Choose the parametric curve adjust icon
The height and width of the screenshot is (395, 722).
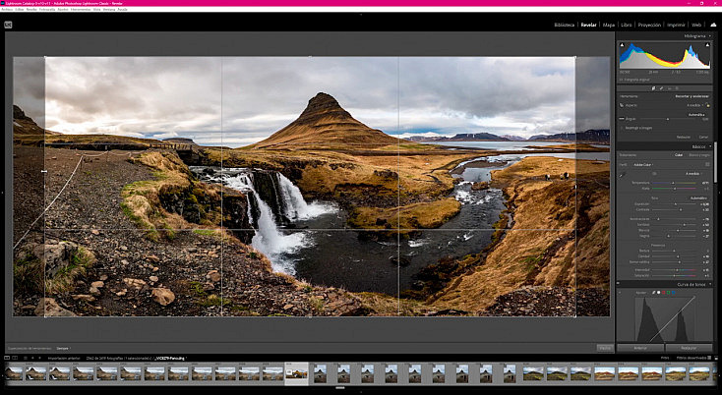[654, 293]
